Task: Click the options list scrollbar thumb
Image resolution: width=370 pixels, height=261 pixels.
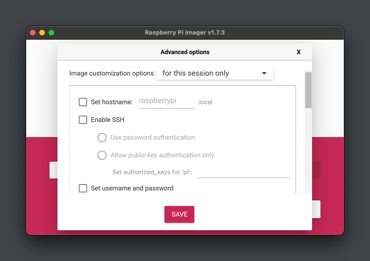Action: [x=308, y=89]
